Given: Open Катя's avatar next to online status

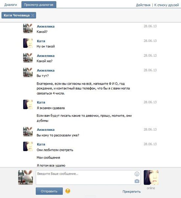Looking at the screenshot, I should [x=151, y=177].
